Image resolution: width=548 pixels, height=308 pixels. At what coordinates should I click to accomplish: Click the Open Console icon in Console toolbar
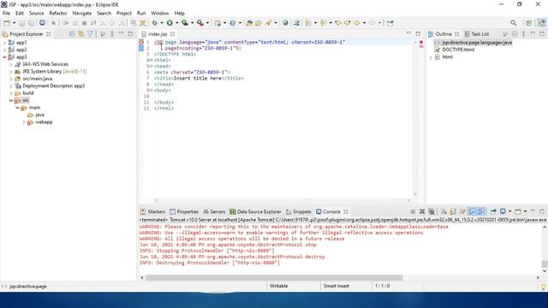[518, 211]
